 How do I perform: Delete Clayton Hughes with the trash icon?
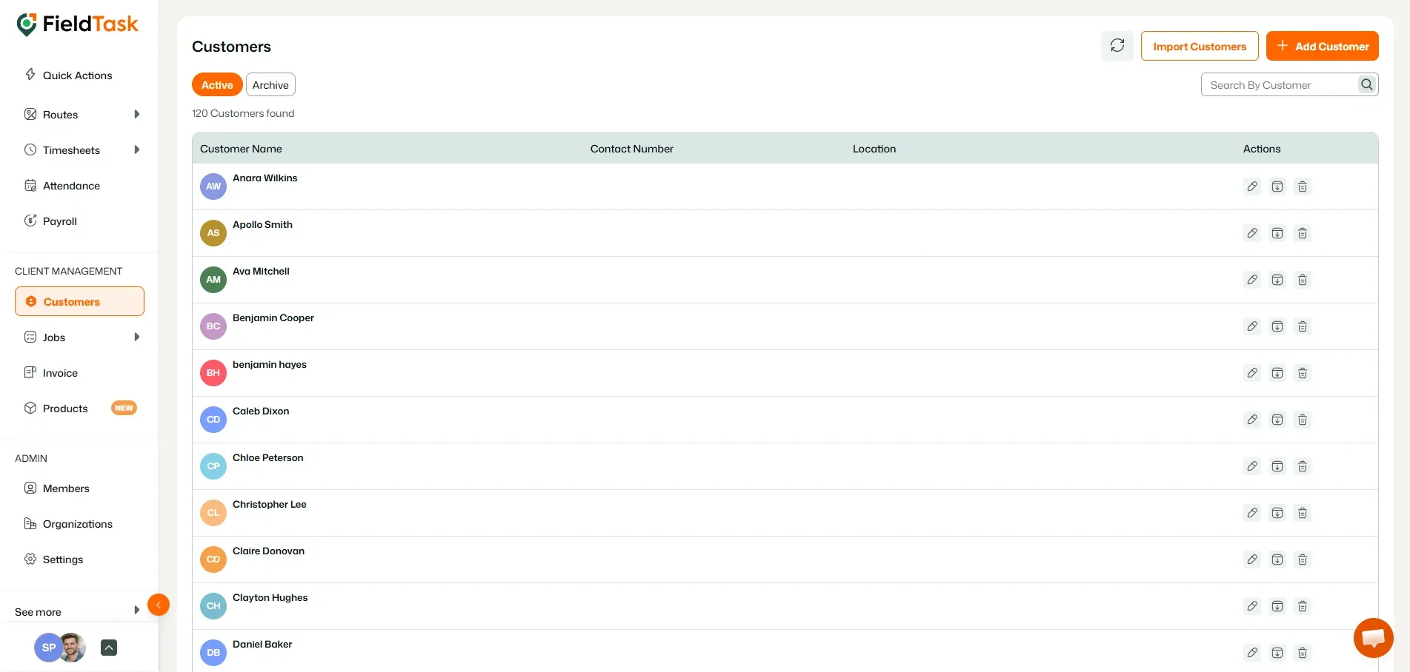[x=1303, y=606]
